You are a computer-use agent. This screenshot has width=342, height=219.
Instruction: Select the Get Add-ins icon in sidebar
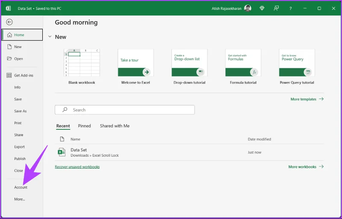point(9,75)
